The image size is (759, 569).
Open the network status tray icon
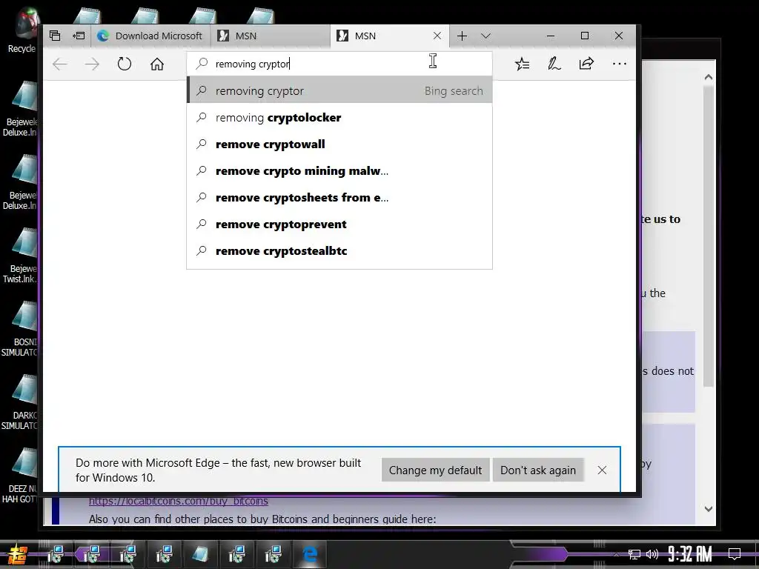tap(634, 554)
